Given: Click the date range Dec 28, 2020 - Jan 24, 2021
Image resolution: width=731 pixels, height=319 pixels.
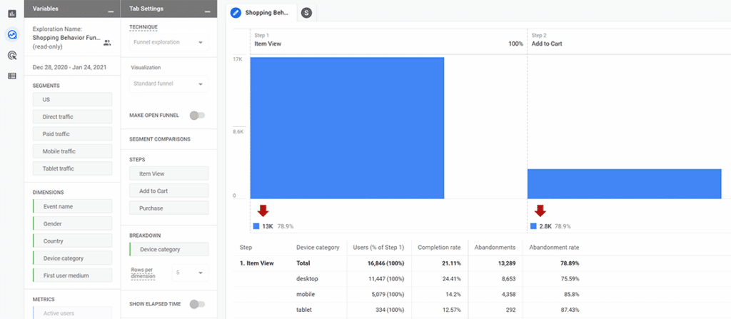Looking at the screenshot, I should tap(69, 67).
